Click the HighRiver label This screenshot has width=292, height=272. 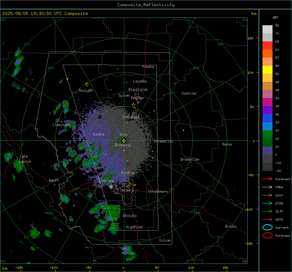(x=135, y=227)
